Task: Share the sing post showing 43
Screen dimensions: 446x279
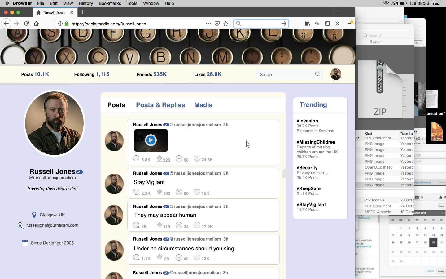Action: point(179,258)
